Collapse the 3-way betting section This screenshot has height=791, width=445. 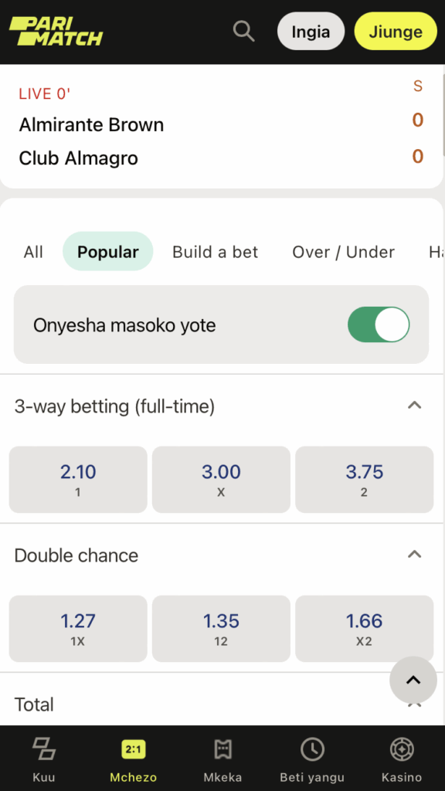pyautogui.click(x=415, y=405)
